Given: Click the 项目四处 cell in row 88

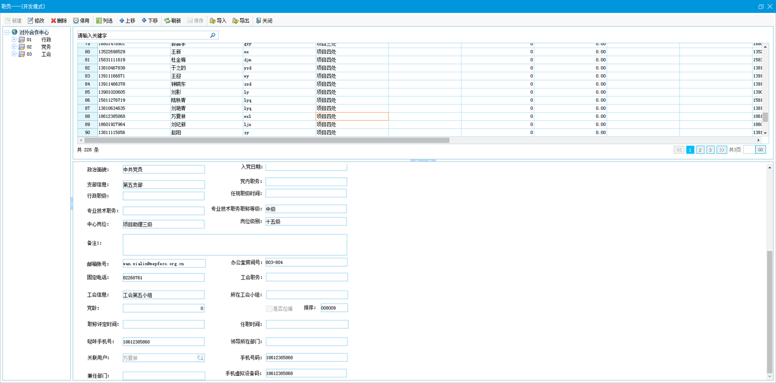Looking at the screenshot, I should [352, 116].
